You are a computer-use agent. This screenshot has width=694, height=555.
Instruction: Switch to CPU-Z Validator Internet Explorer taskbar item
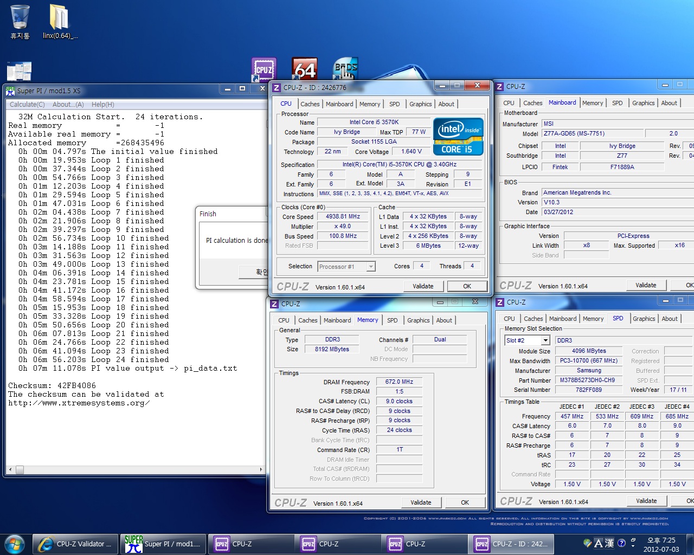pos(75,544)
